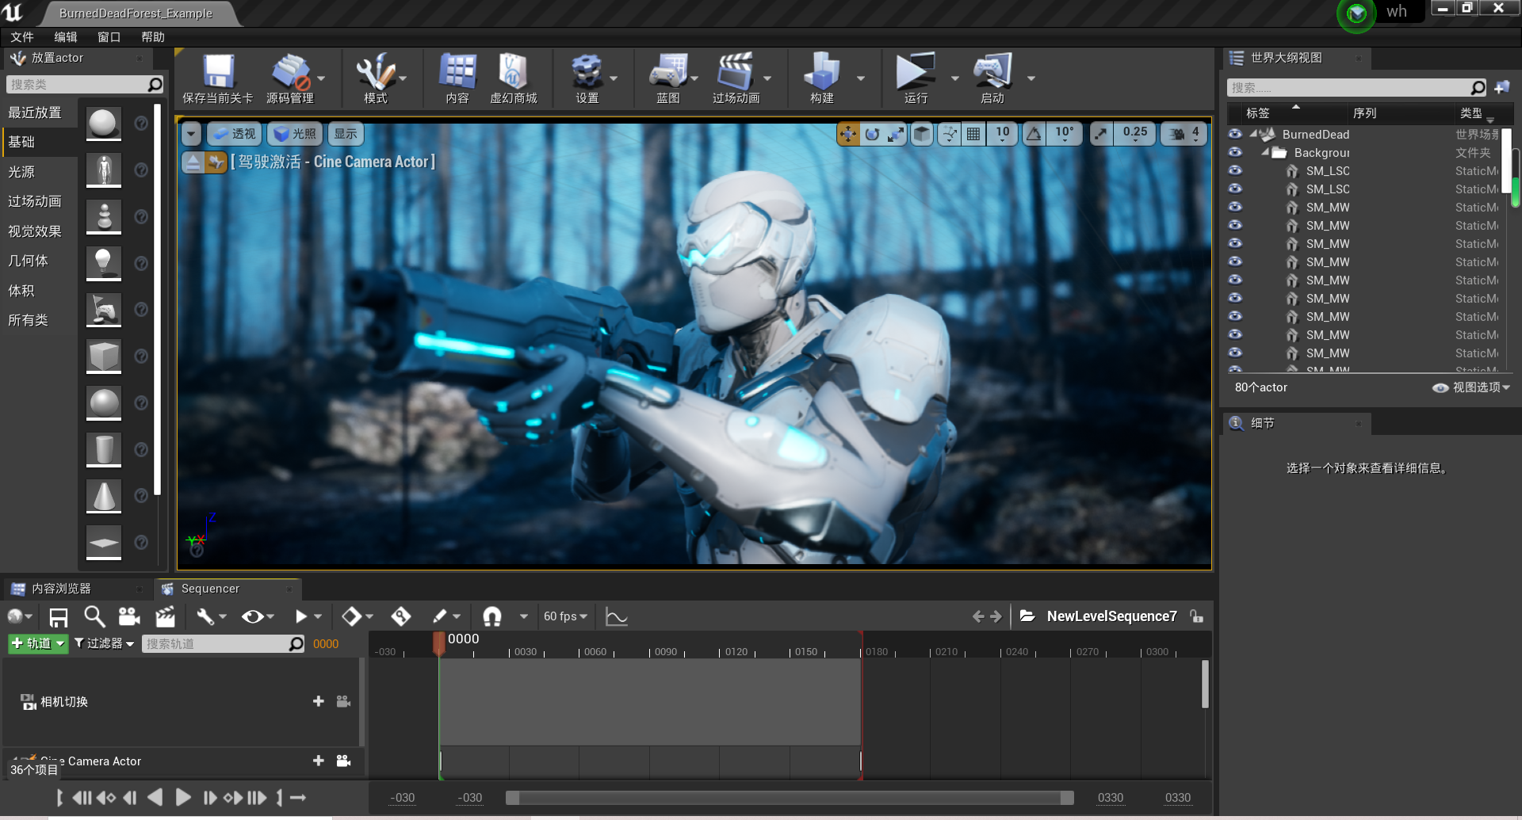Screen dimensions: 1522x820
Task: Open the Sequencer snapping options dropdown
Action: pos(523,616)
